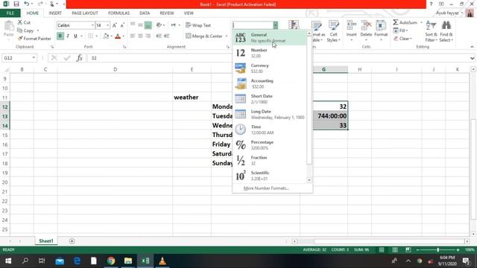Open the font size 14 dropdown
The height and width of the screenshot is (268, 477).
coord(107,25)
